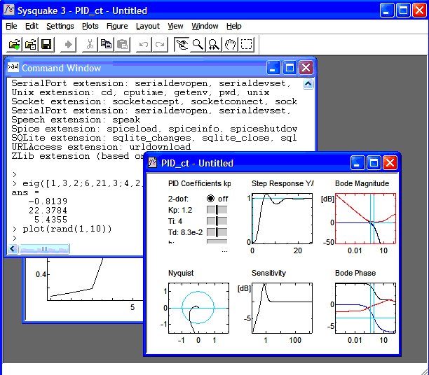Open the Window menu
The image size is (429, 375).
pos(205,26)
